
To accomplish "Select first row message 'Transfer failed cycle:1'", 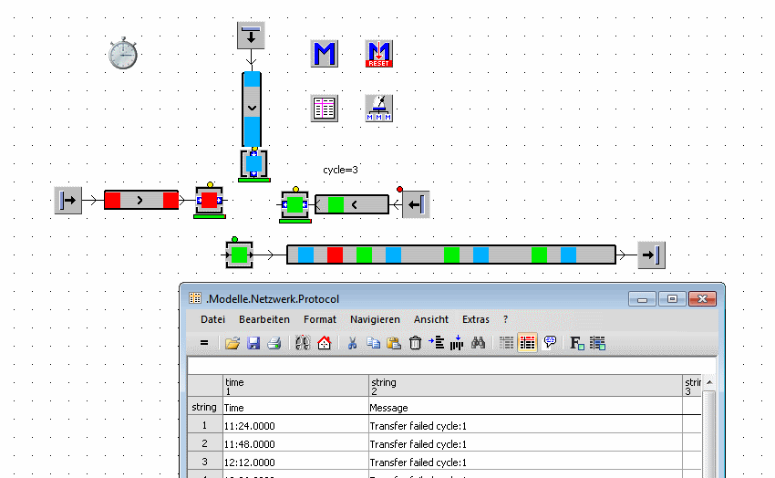I will click(x=418, y=425).
